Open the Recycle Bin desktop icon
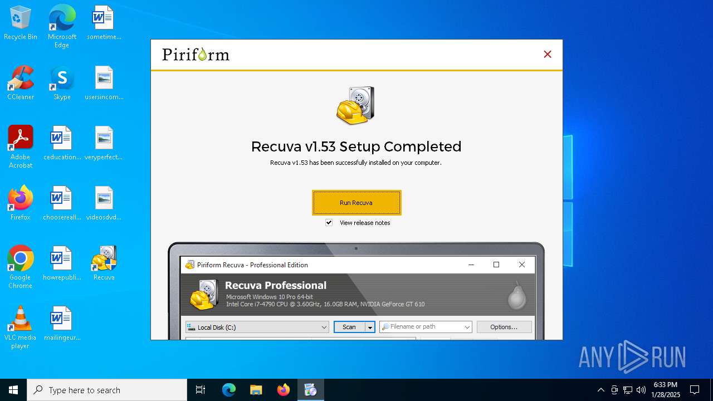713x401 pixels. pyautogui.click(x=21, y=23)
